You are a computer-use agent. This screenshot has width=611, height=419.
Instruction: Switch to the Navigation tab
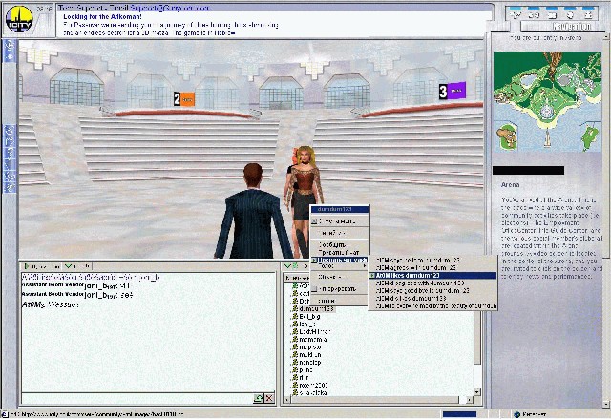point(571,27)
